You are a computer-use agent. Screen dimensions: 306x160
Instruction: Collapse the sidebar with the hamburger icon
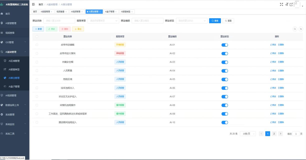coord(34,4)
